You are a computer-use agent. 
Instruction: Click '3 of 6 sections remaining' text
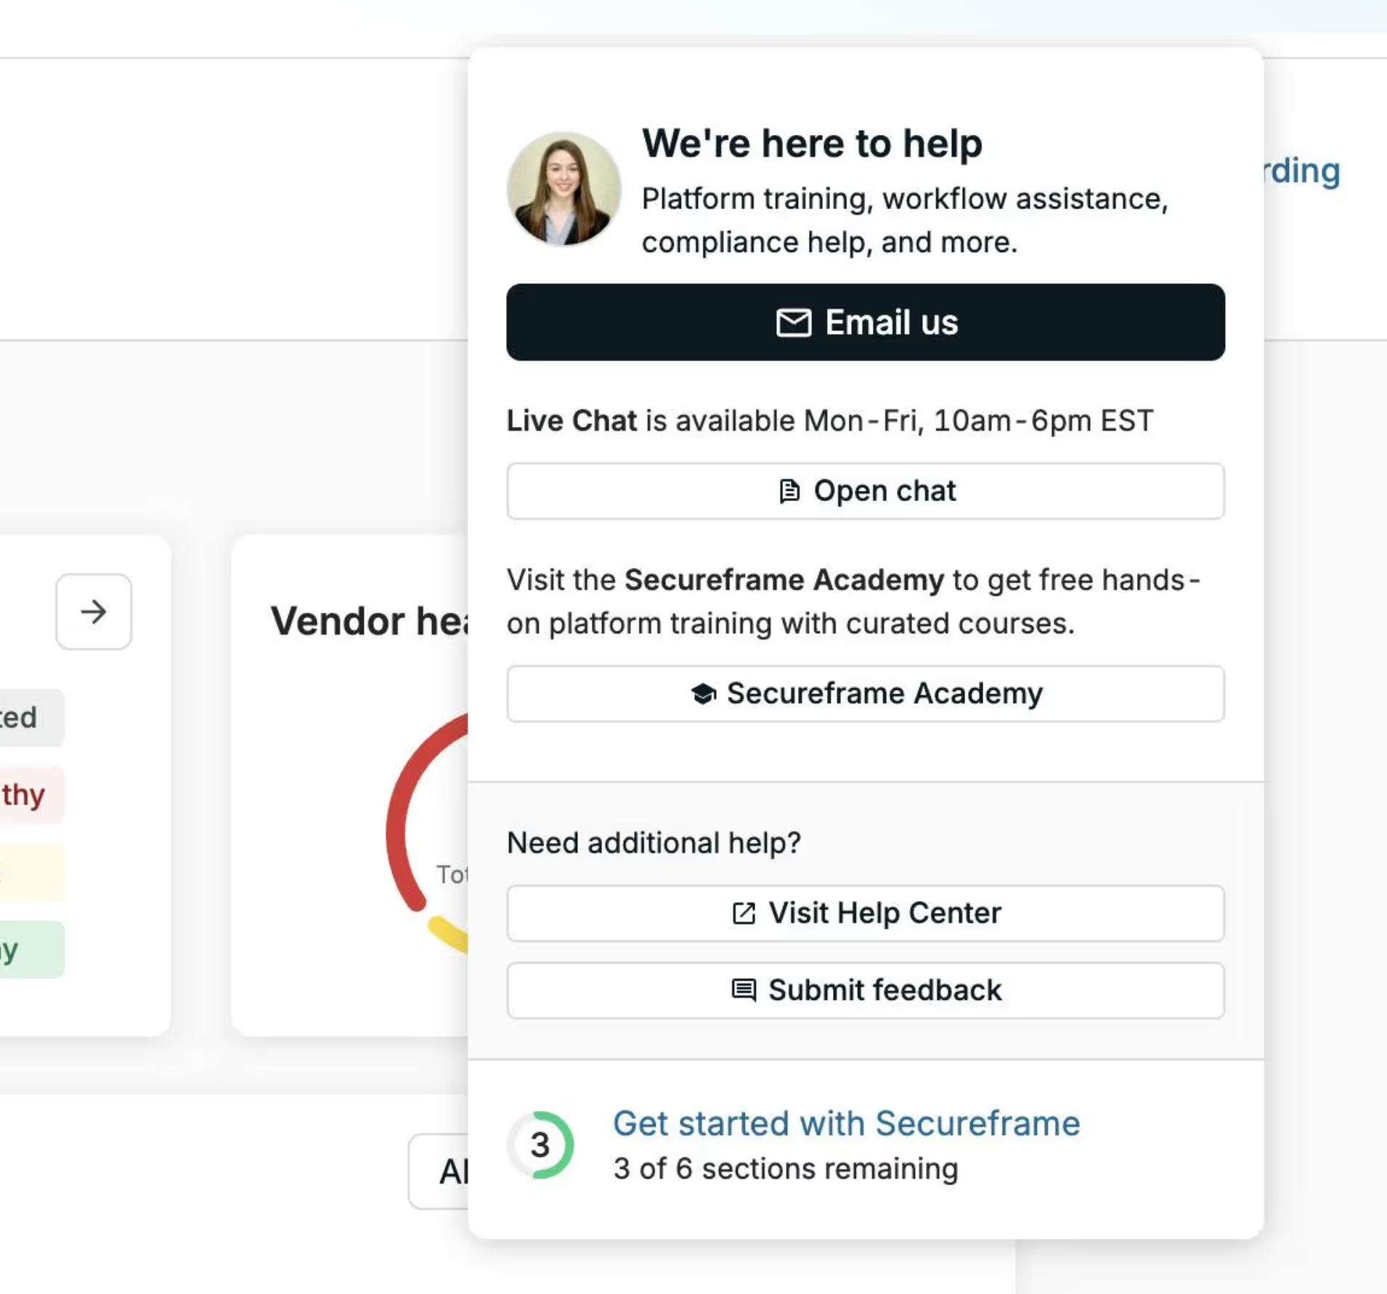tap(786, 1169)
